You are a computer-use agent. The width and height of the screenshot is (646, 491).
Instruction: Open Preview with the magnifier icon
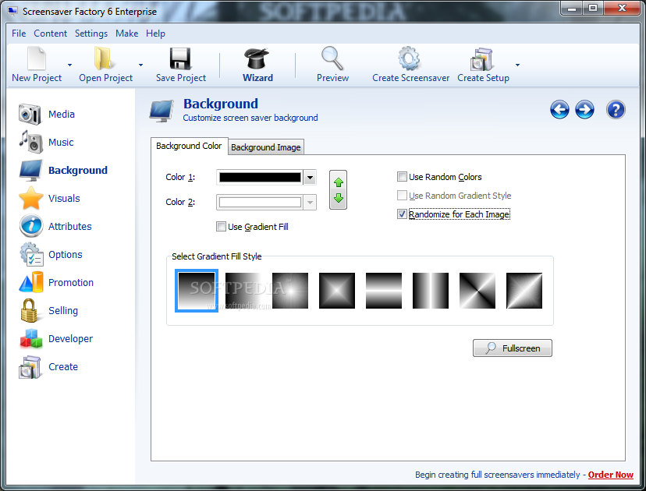332,60
